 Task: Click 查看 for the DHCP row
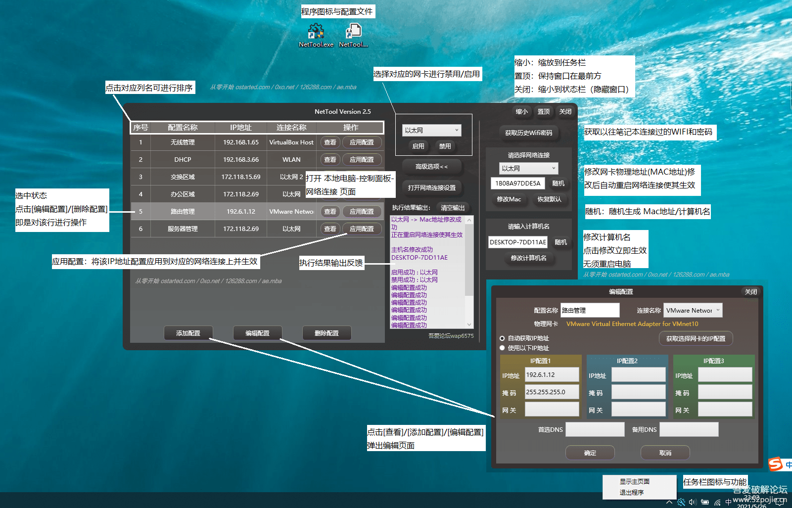pyautogui.click(x=330, y=160)
